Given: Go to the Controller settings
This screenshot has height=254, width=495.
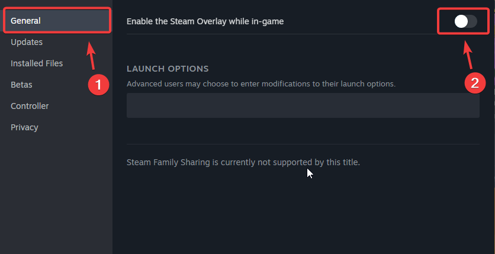Looking at the screenshot, I should coord(30,106).
